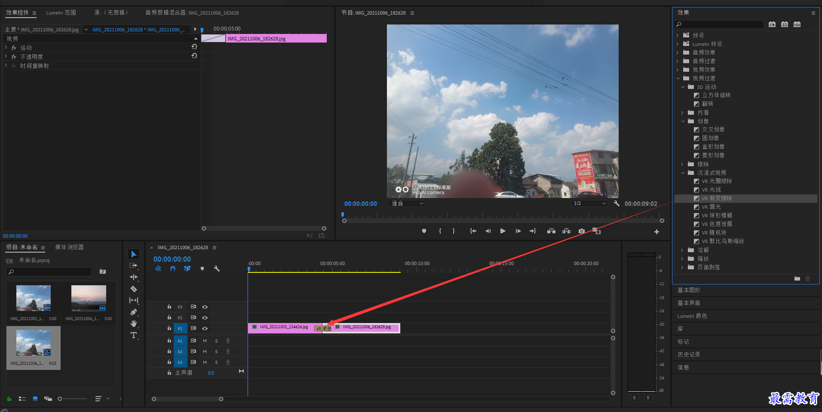
Task: Select the Type tool
Action: point(134,335)
